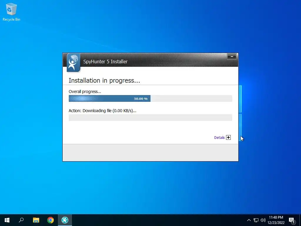301x226 pixels.
Task: Open the Recycle Bin desktop icon
Action: 11,12
